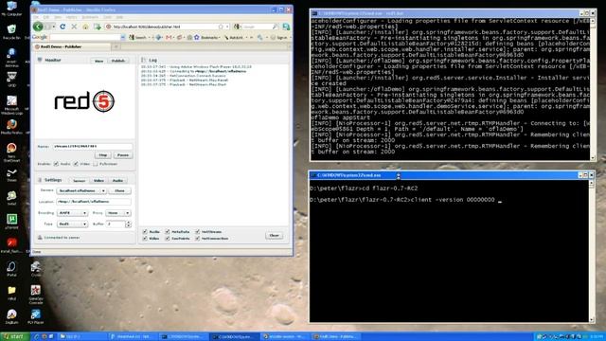Open the address bar history dropdown arrow

[227, 27]
